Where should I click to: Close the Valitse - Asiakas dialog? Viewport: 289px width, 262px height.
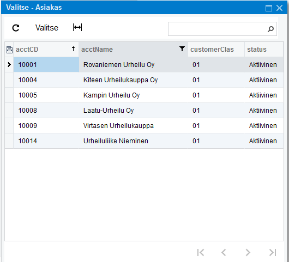tap(279, 8)
